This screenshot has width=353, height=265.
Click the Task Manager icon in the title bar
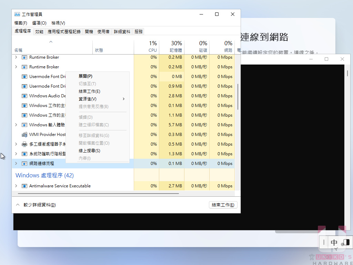tap(17, 14)
